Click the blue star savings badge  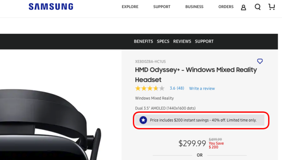point(144,120)
